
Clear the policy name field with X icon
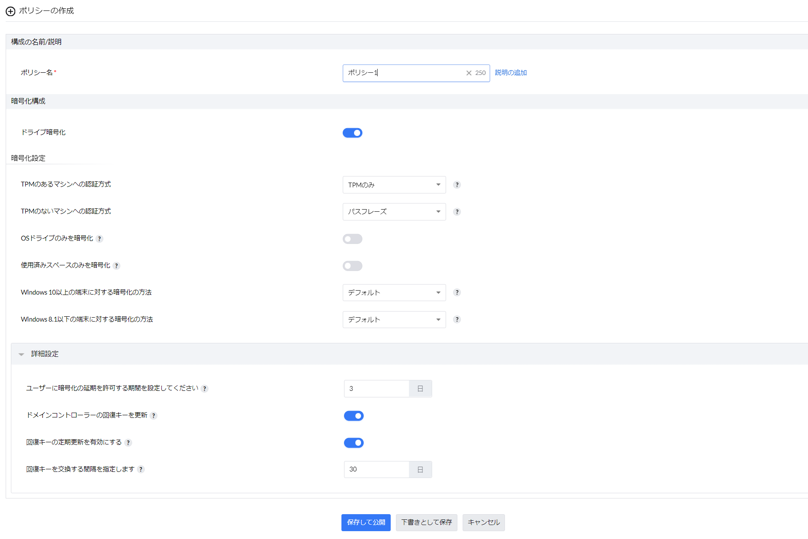pos(469,73)
